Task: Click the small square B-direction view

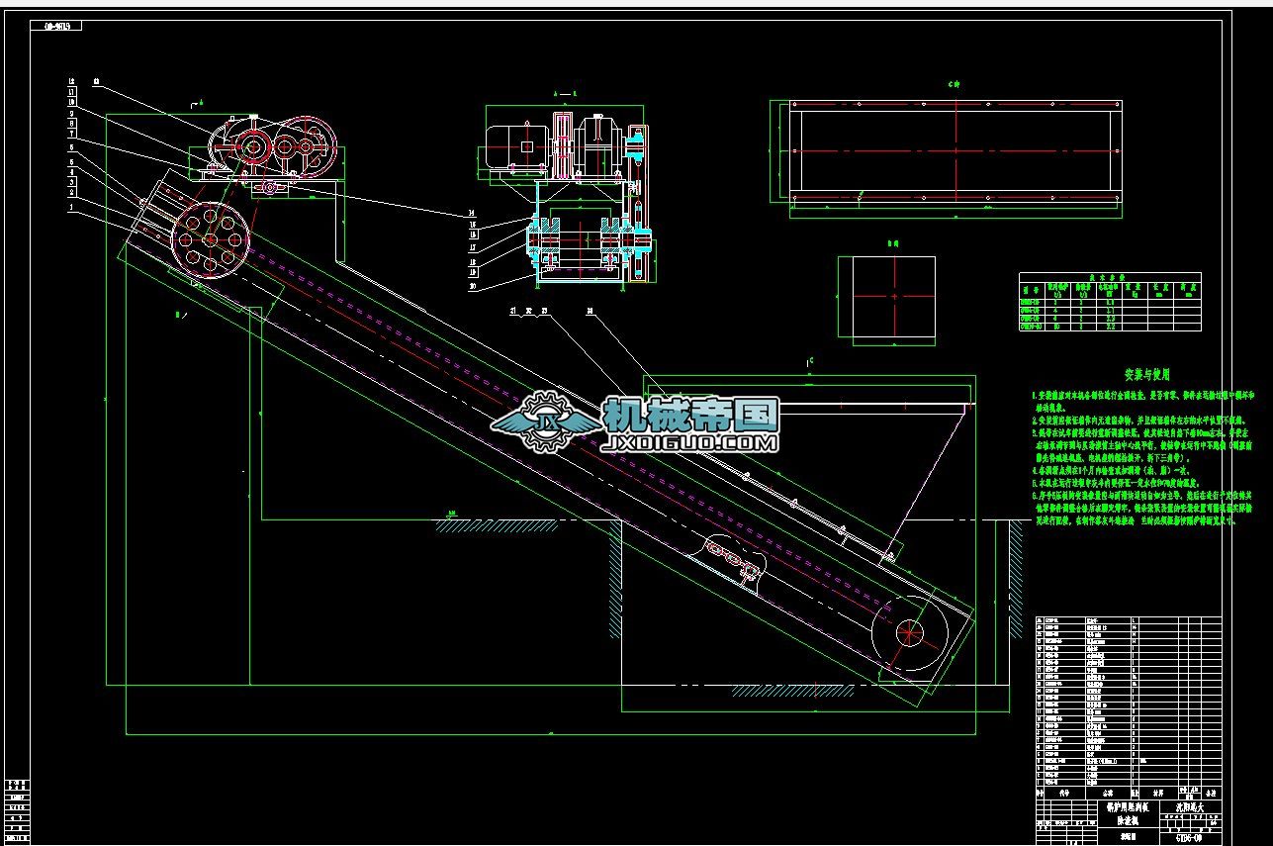Action: point(886,295)
